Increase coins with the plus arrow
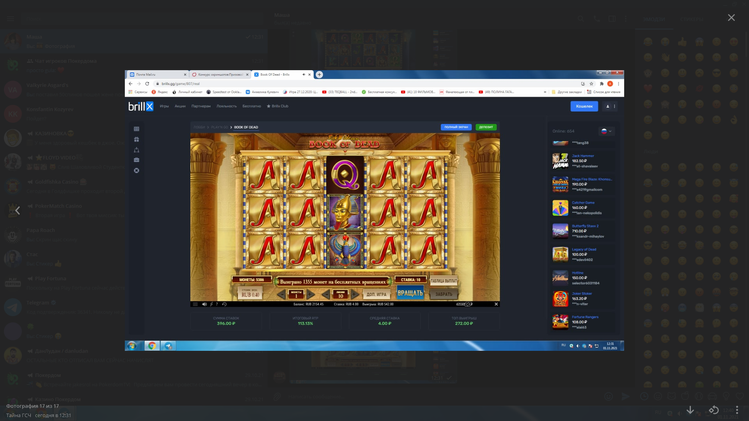This screenshot has width=749, height=421. [x=311, y=294]
